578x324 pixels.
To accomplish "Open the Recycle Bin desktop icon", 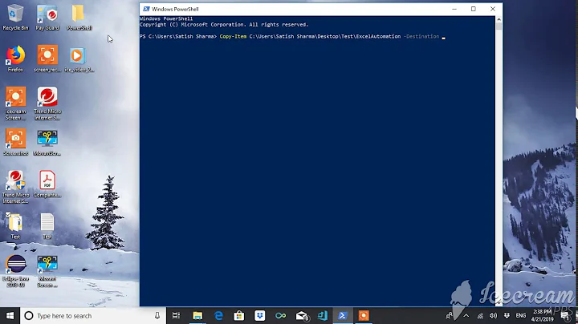I will (x=15, y=14).
